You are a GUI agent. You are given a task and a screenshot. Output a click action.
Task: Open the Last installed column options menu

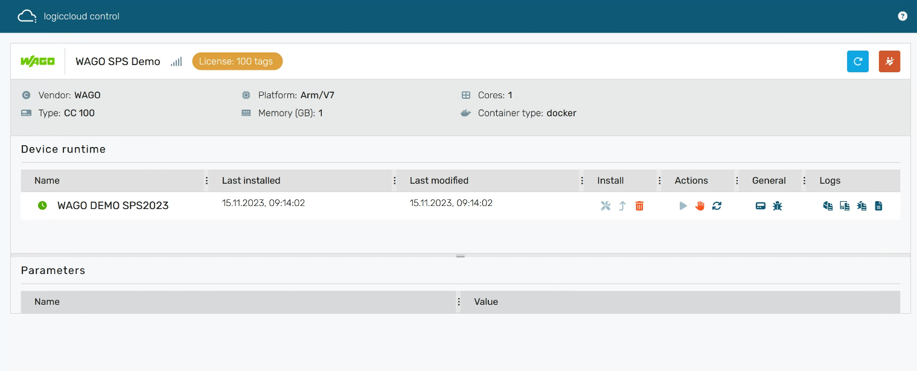[394, 181]
